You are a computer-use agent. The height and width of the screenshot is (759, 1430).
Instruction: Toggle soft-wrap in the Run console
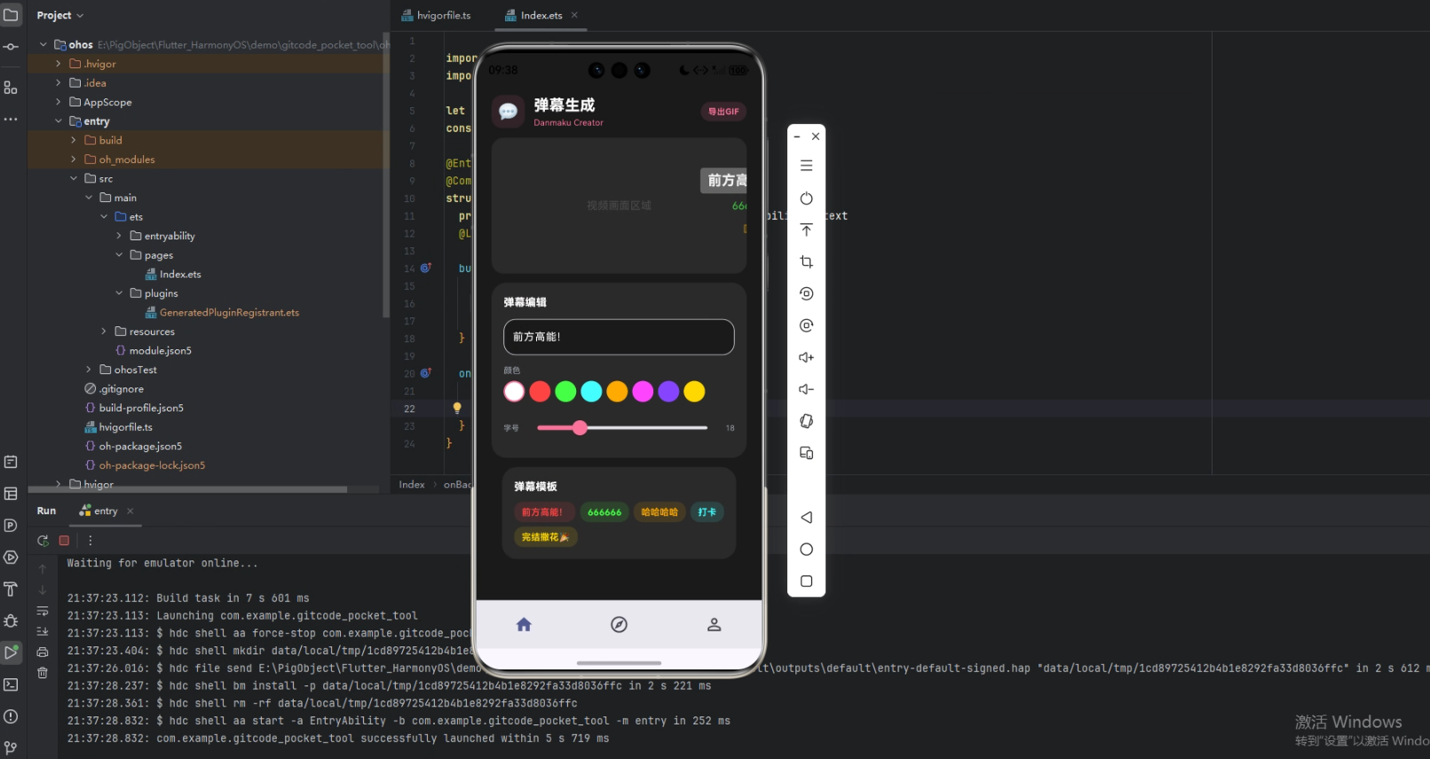pyautogui.click(x=43, y=611)
